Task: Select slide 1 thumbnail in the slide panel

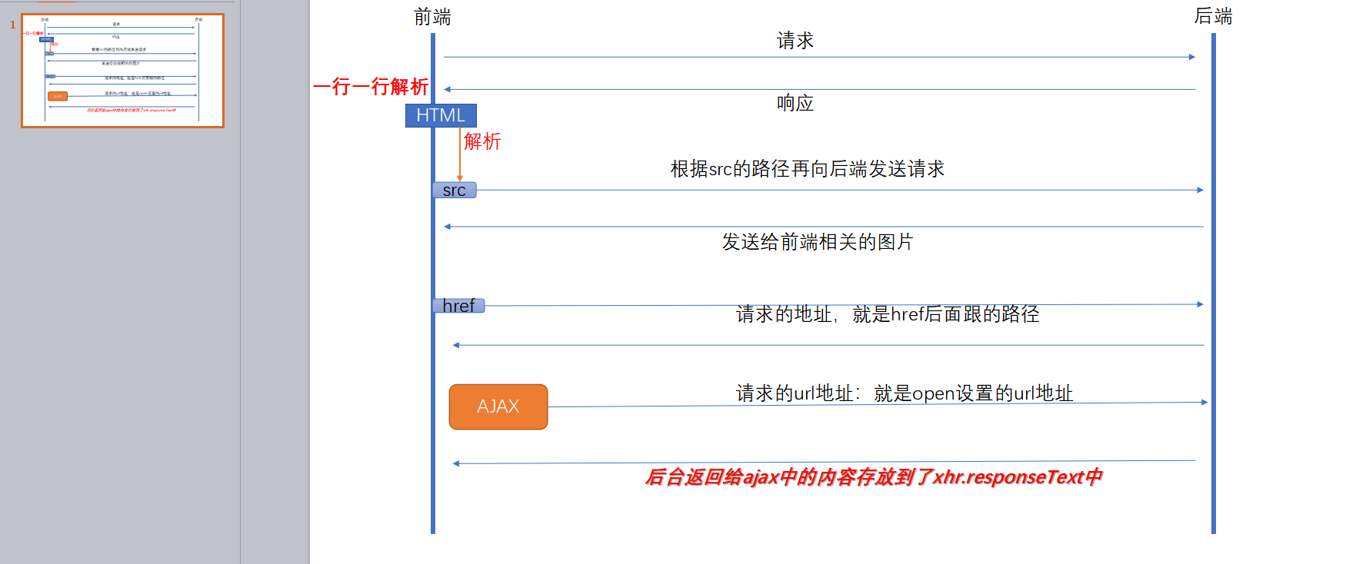Action: pyautogui.click(x=122, y=70)
